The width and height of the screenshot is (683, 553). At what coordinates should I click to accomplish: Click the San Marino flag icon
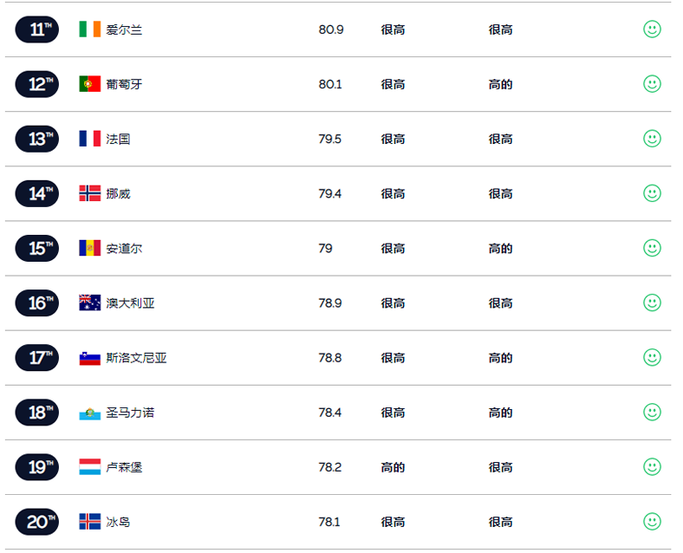click(x=90, y=413)
